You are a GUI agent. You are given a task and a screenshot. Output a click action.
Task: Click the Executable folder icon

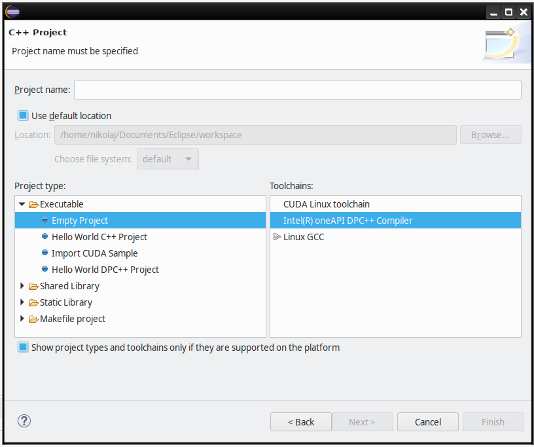coord(33,204)
